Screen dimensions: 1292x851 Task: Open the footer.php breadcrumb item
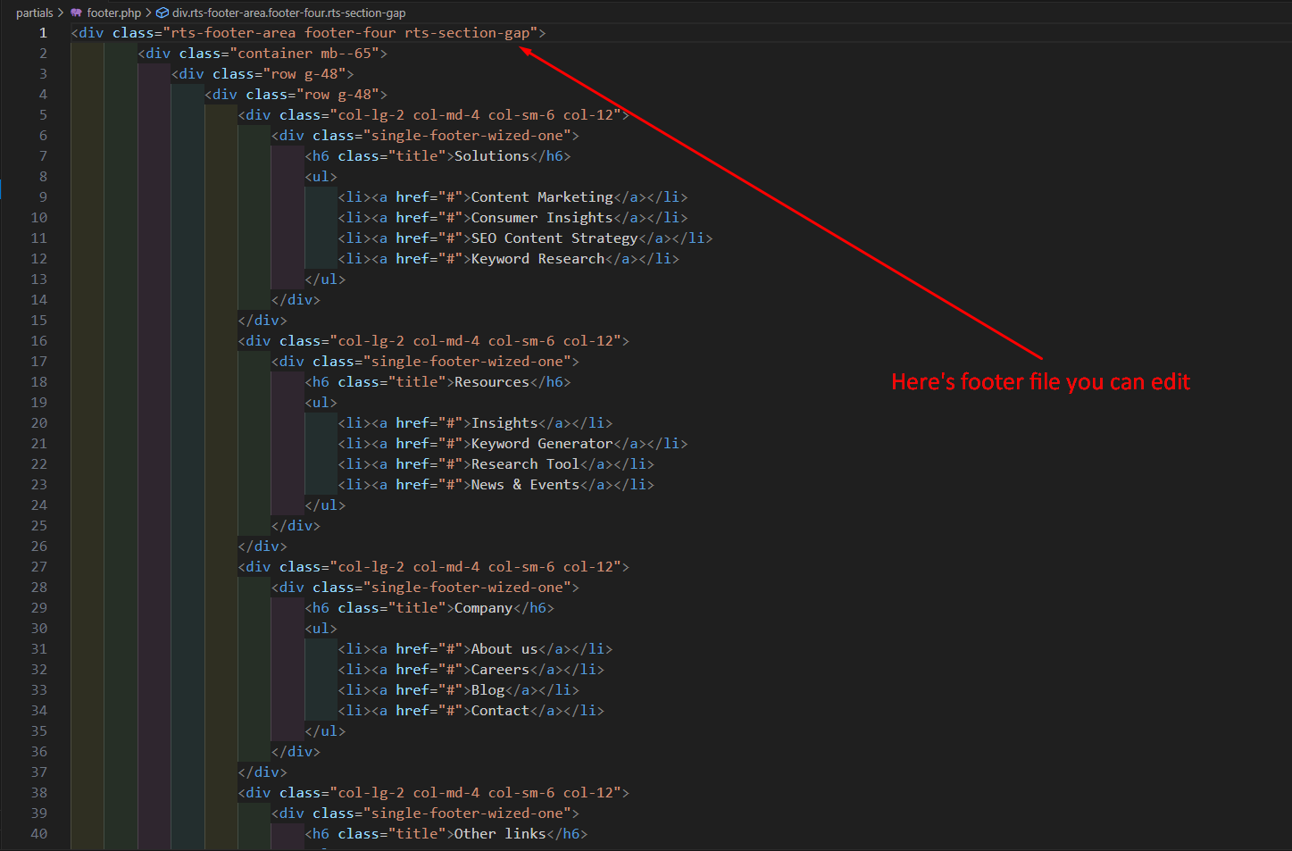point(113,13)
